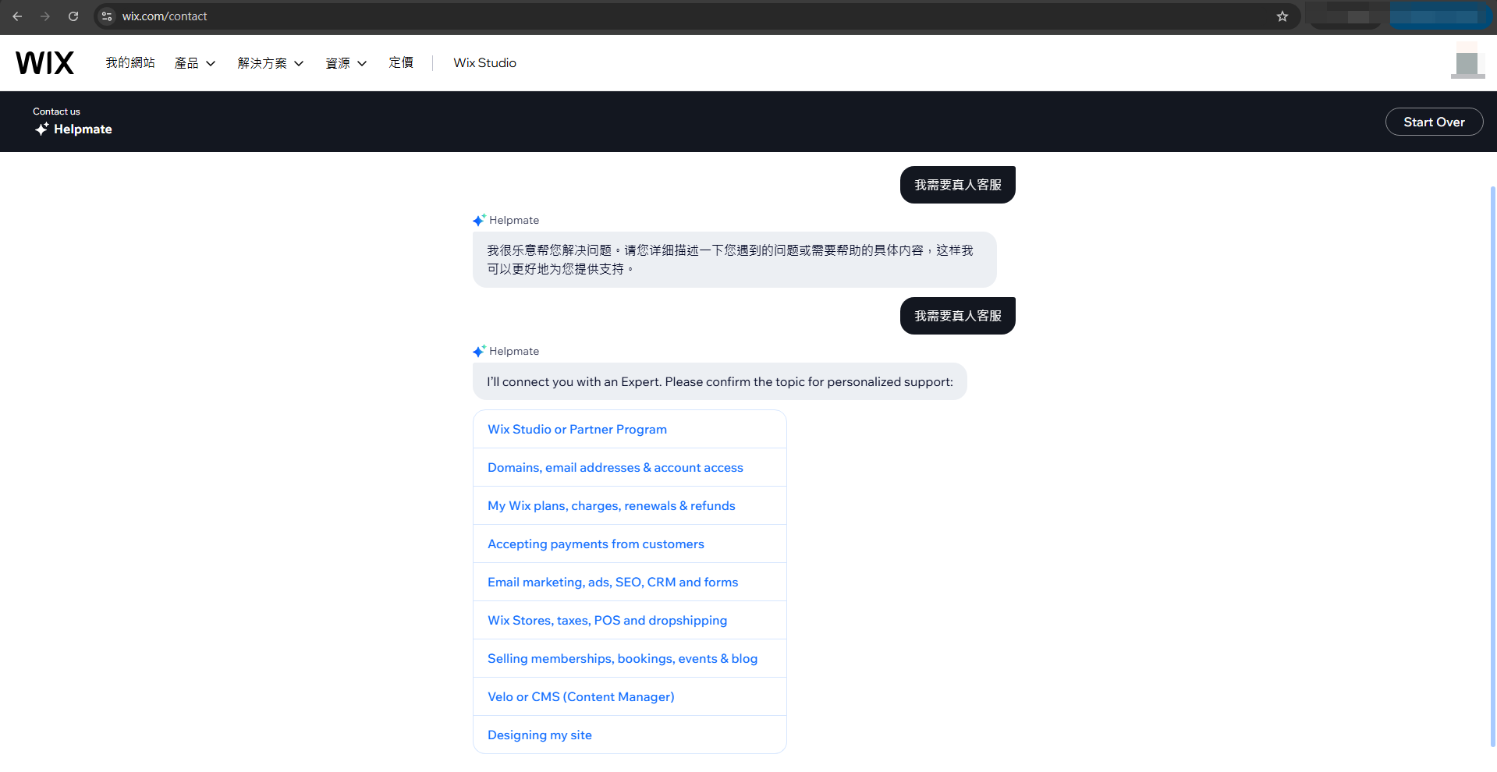Expand the 解決方案 dropdown

[x=270, y=62]
